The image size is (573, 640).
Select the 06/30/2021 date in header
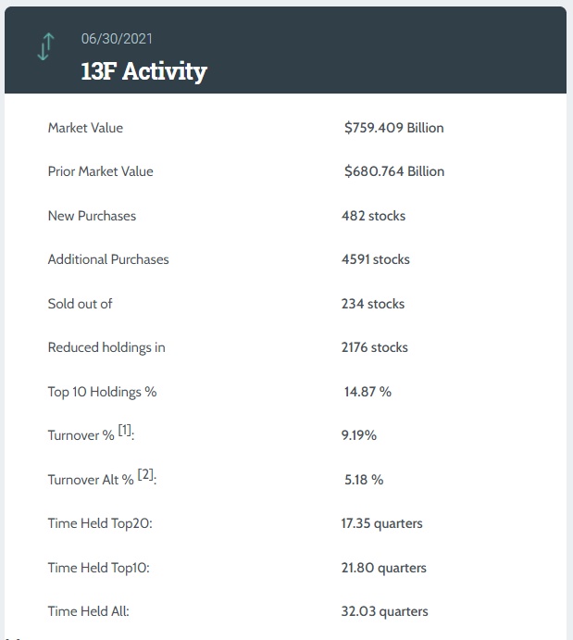click(117, 39)
